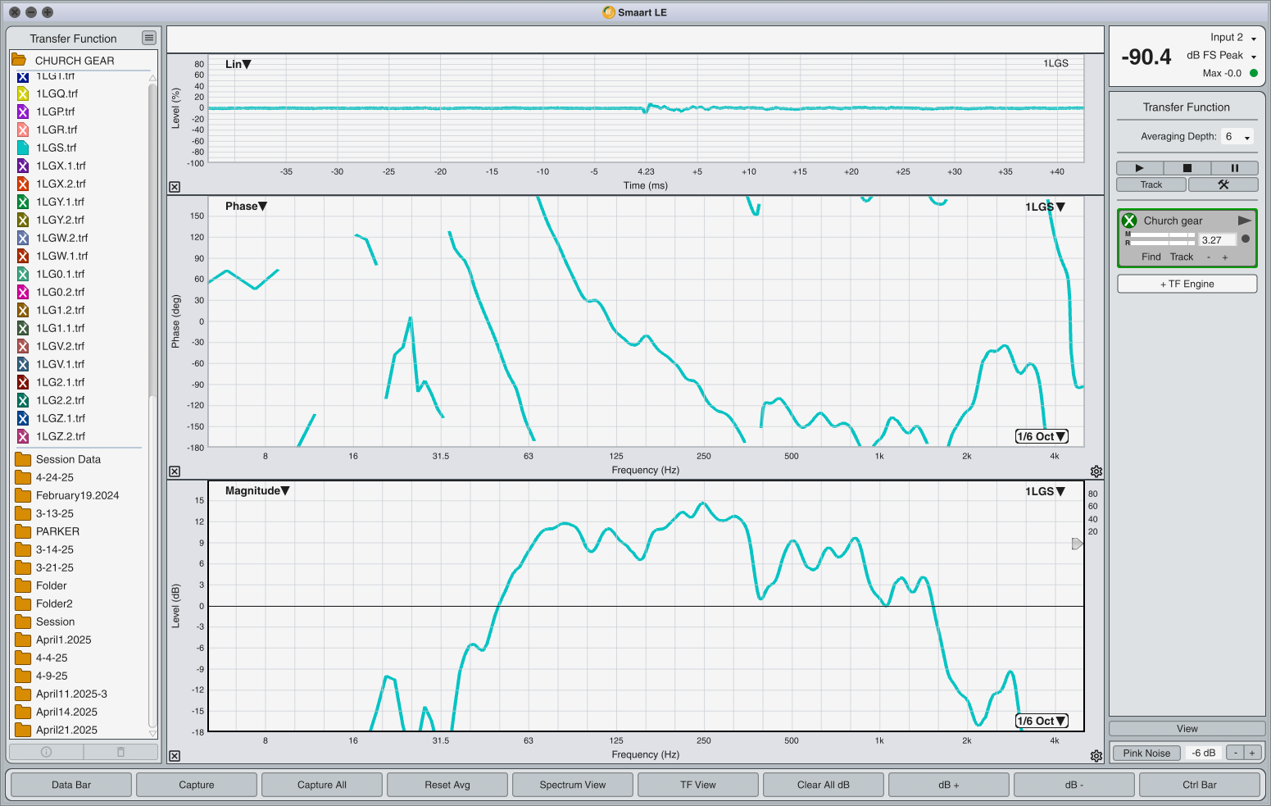Toggle visibility of the 1LGX.2.trf trace
Screen dimensions: 1271x806
23,184
